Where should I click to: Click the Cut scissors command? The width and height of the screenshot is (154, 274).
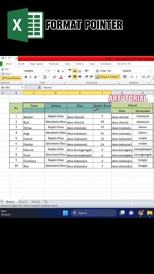pos(5,69)
